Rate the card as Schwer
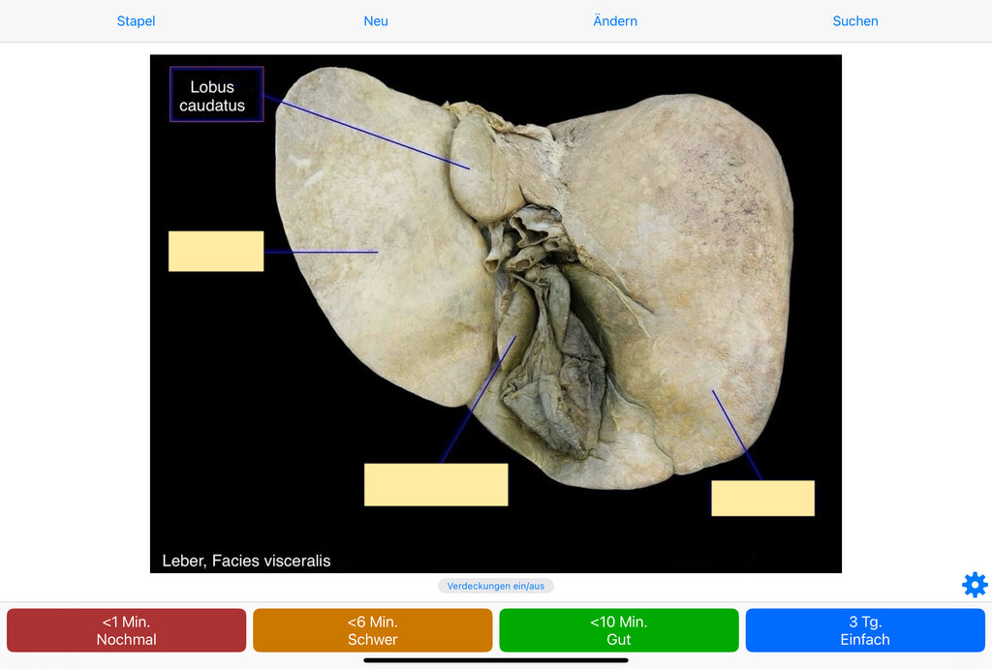Viewport: 992px width, 669px height. [x=373, y=629]
